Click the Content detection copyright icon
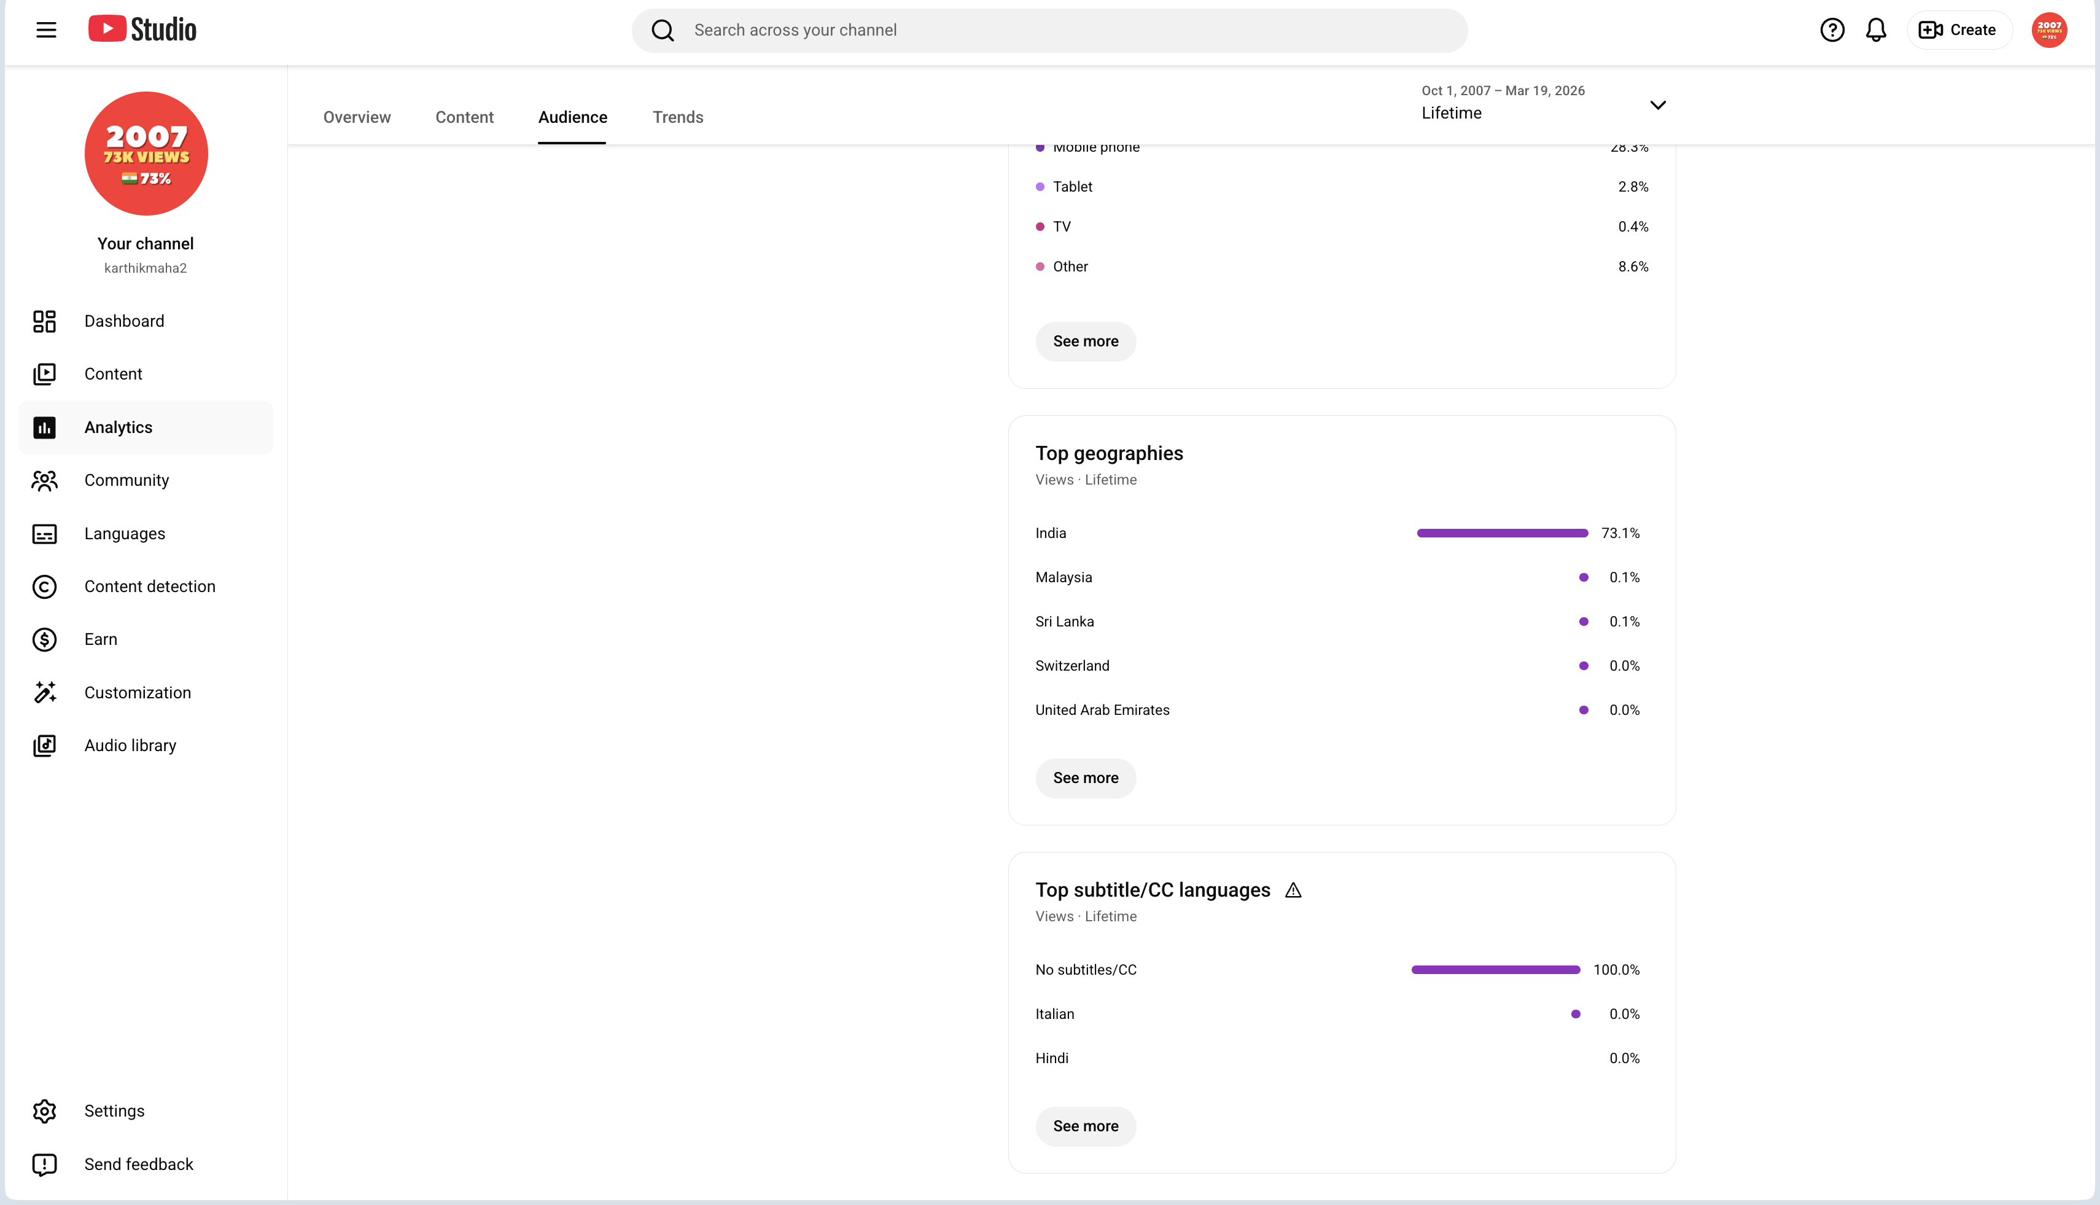This screenshot has width=2100, height=1205. pos(45,587)
